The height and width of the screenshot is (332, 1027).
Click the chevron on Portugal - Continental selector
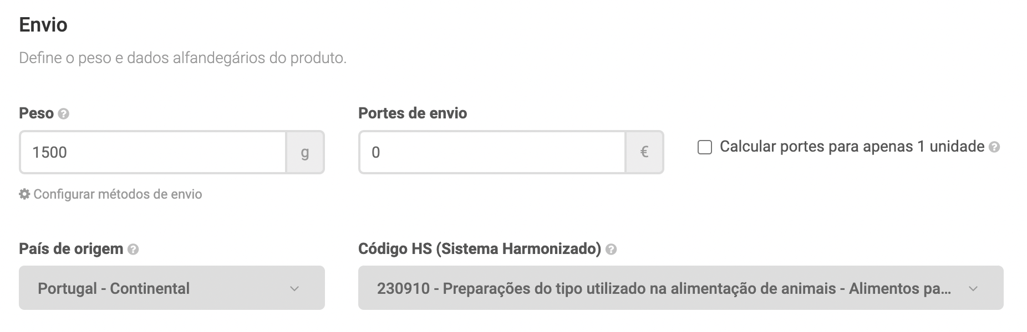point(294,288)
